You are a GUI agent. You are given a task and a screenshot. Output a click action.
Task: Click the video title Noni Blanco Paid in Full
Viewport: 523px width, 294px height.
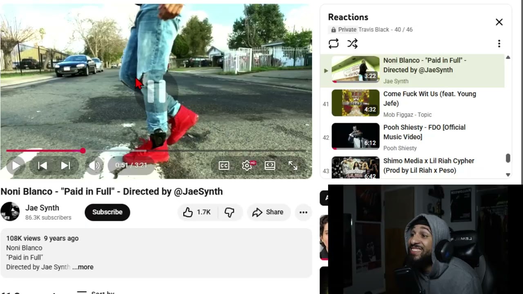112,192
